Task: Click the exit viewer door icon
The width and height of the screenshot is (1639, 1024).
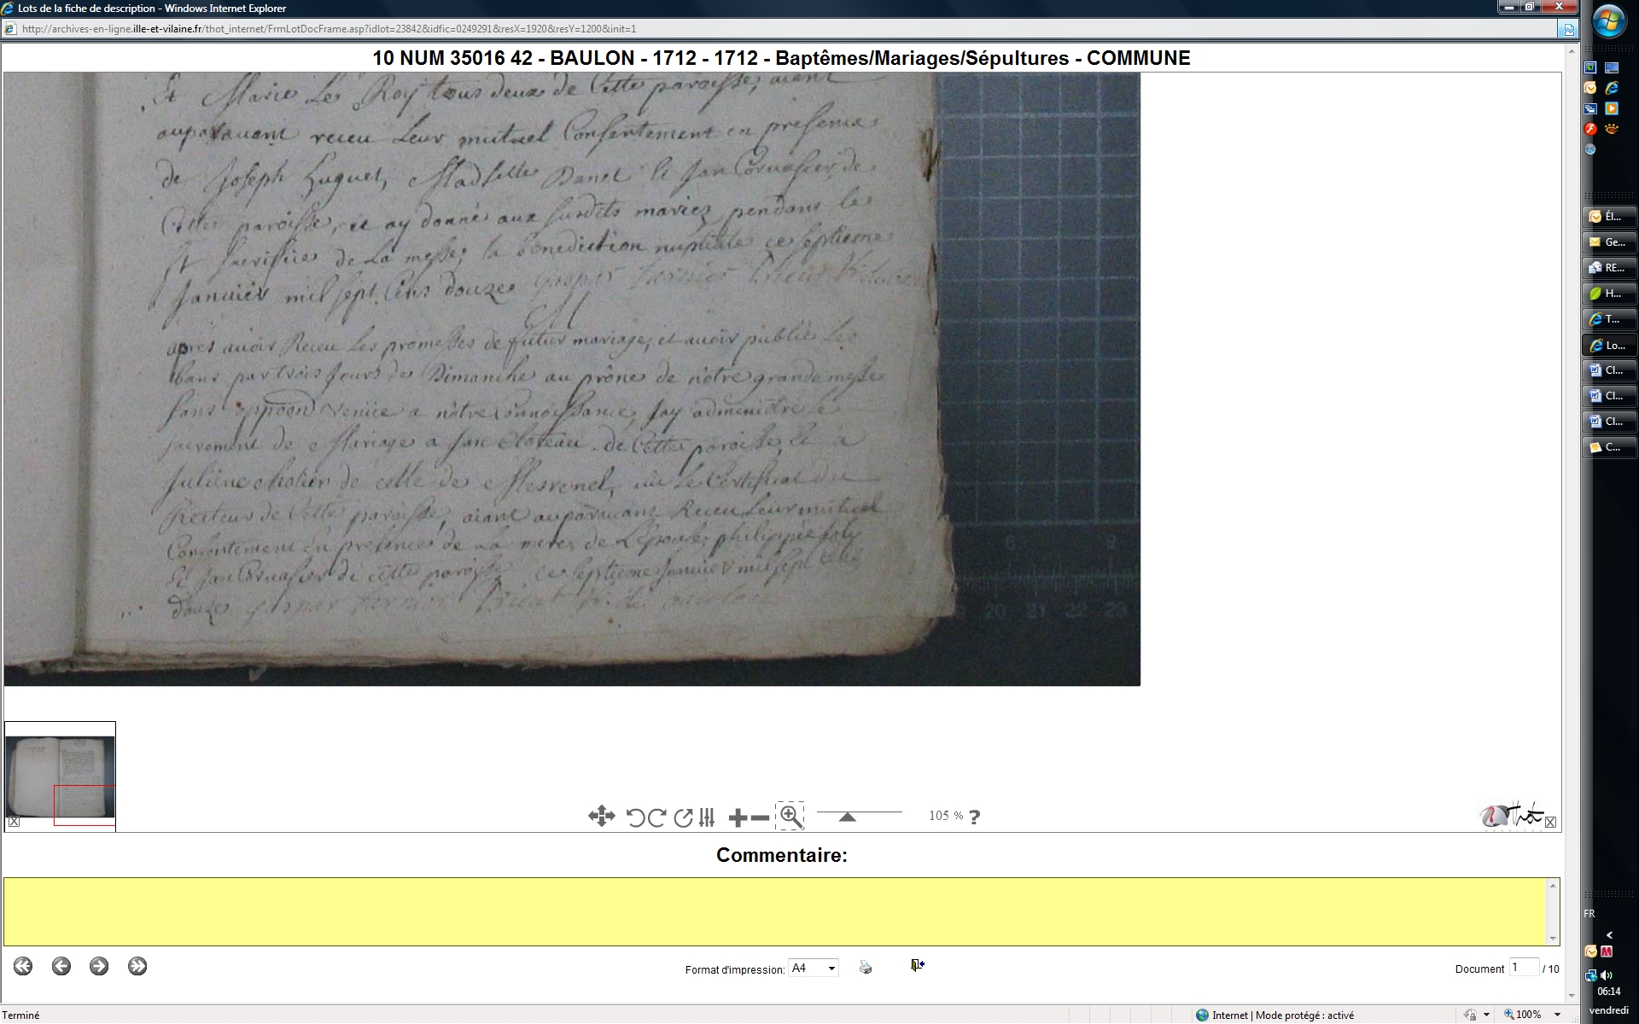Action: click(x=918, y=965)
